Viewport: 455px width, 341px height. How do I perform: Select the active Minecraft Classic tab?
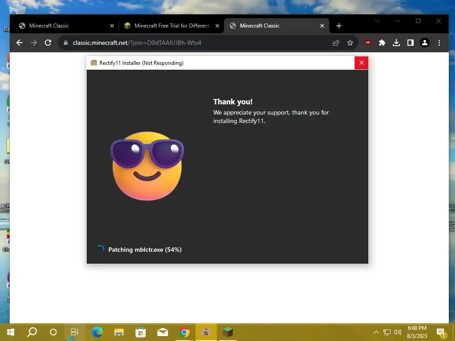[276, 26]
